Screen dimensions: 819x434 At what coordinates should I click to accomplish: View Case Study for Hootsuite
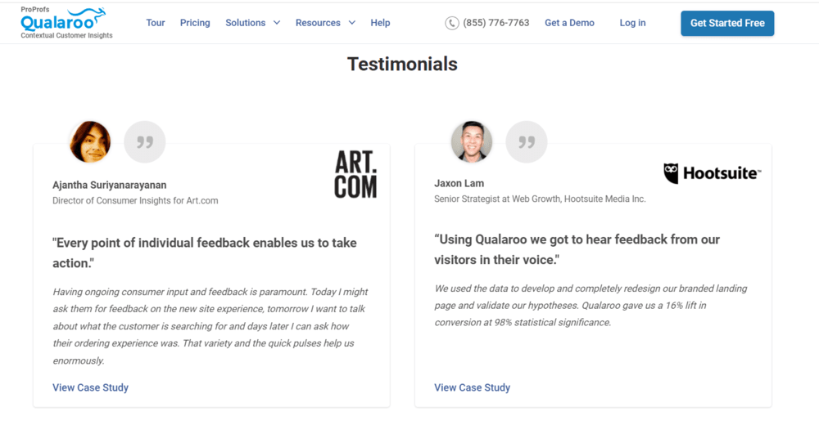473,387
